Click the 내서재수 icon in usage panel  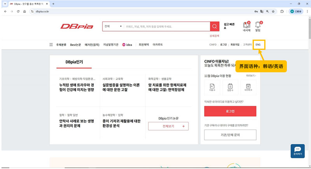pos(248,87)
